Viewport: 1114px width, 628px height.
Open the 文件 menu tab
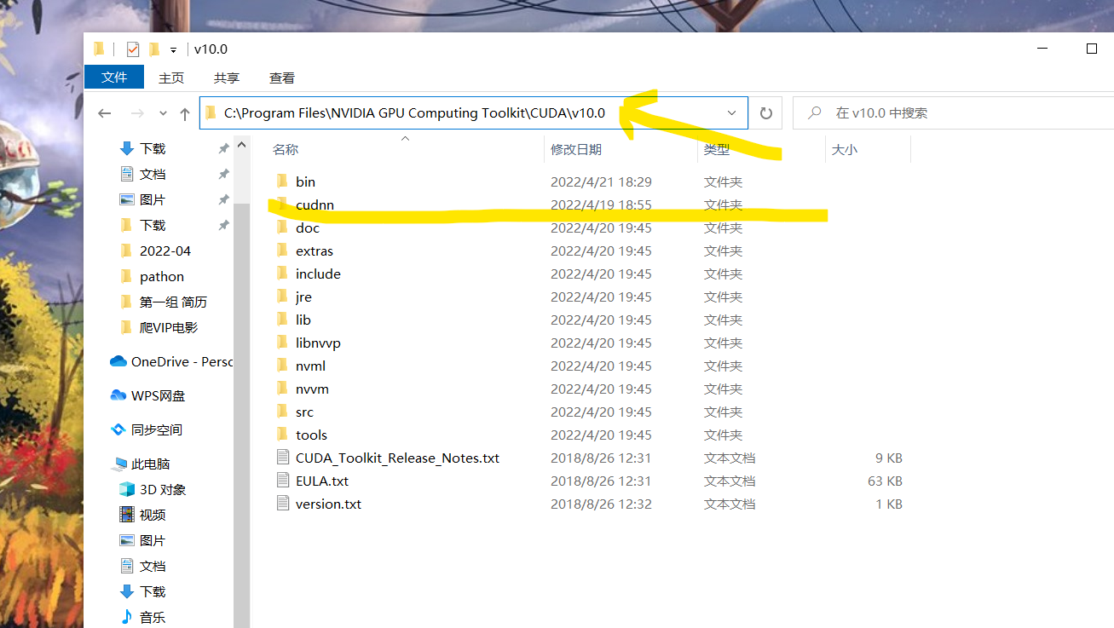[x=114, y=78]
